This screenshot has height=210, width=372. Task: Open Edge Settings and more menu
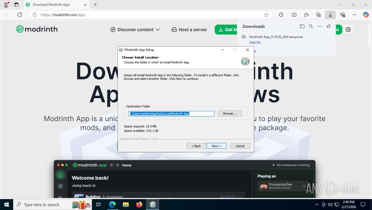click(354, 15)
